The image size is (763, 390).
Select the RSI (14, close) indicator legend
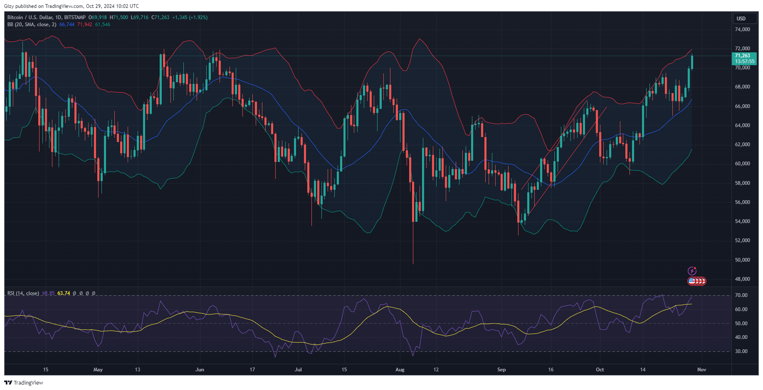(x=23, y=293)
